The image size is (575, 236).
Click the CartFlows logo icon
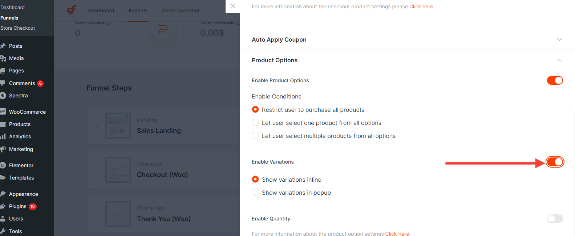(x=72, y=10)
